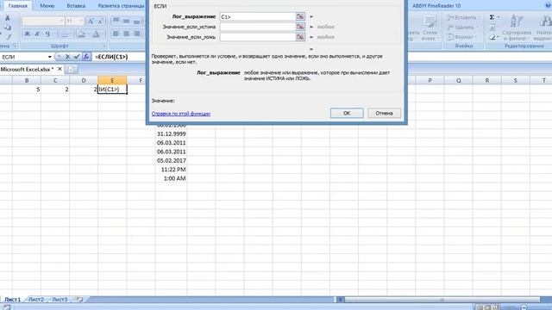Click the horizontal scrollbar at the bottom
Image resolution: width=552 pixels, height=310 pixels.
point(442,300)
